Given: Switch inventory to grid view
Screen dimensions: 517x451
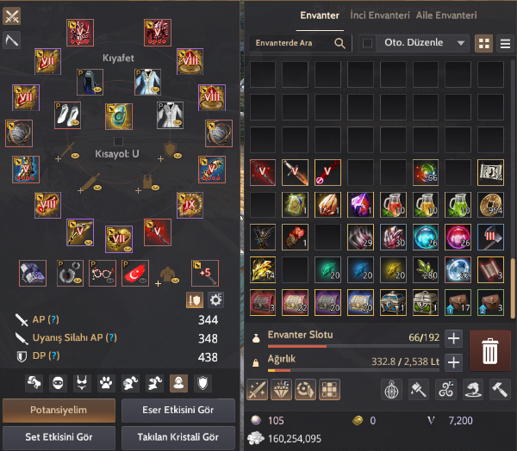Looking at the screenshot, I should [x=483, y=44].
